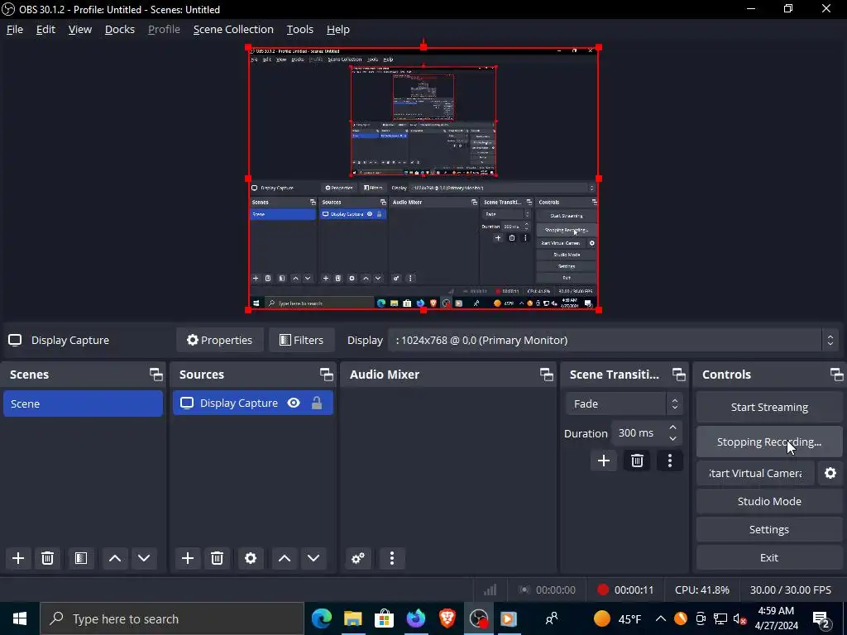The width and height of the screenshot is (847, 635).
Task: Move source up in the Sources list
Action: click(285, 558)
